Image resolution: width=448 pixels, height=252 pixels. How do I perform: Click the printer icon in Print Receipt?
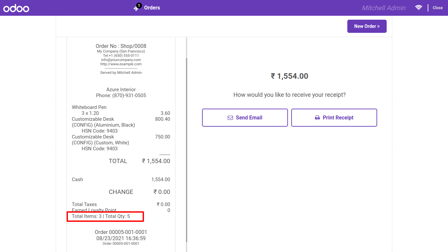pos(317,118)
